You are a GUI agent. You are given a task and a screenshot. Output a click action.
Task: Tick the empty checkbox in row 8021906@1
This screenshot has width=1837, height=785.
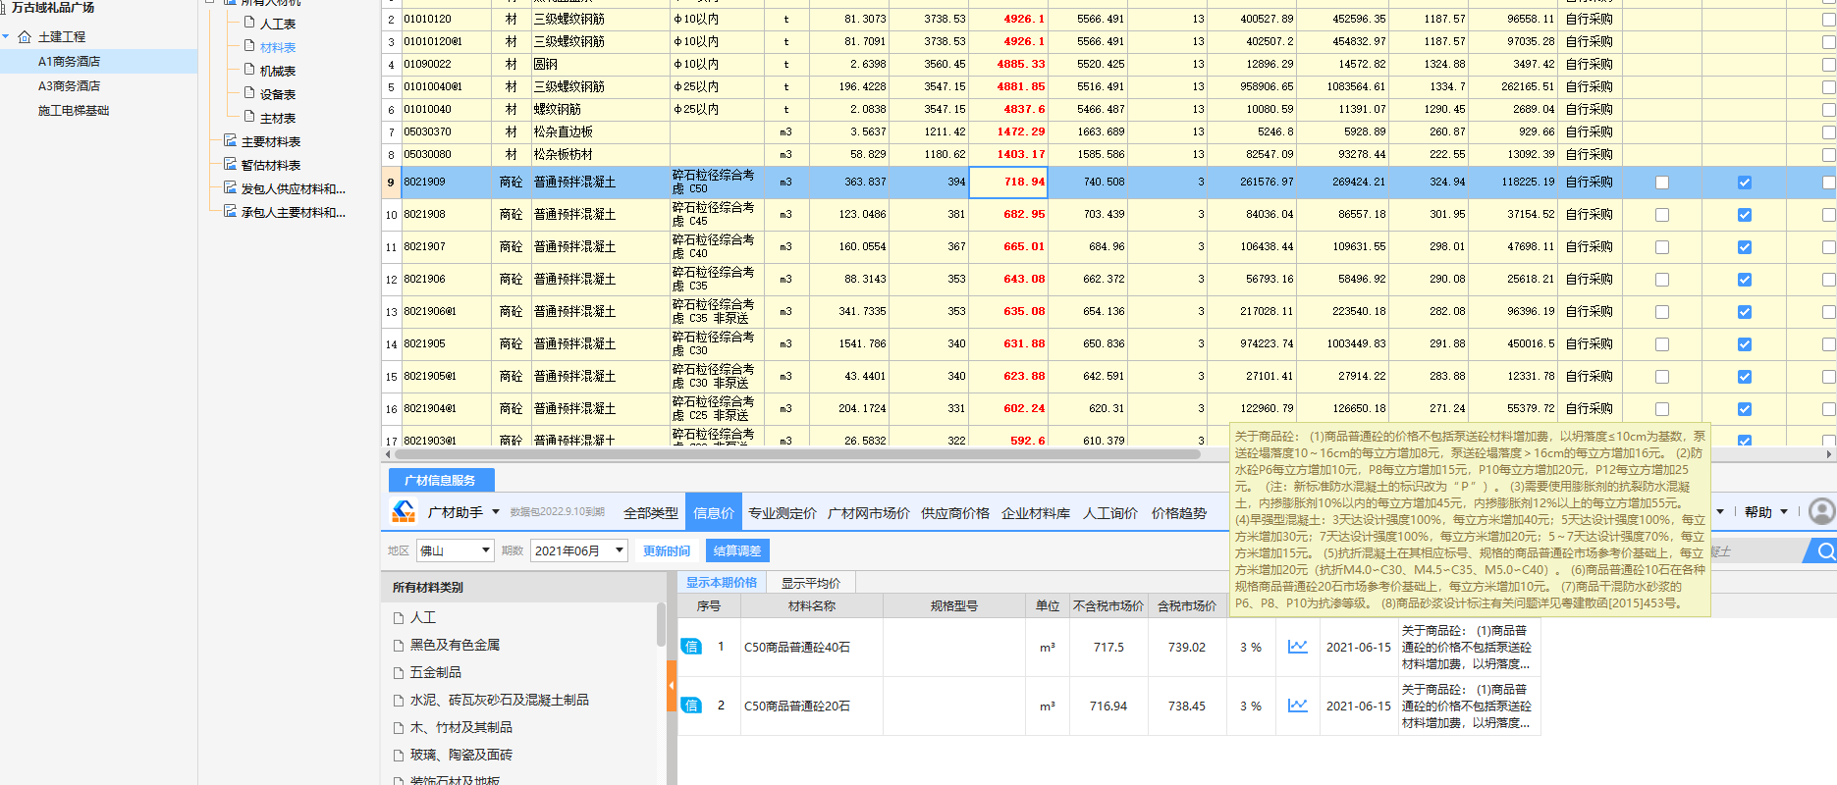(1661, 312)
